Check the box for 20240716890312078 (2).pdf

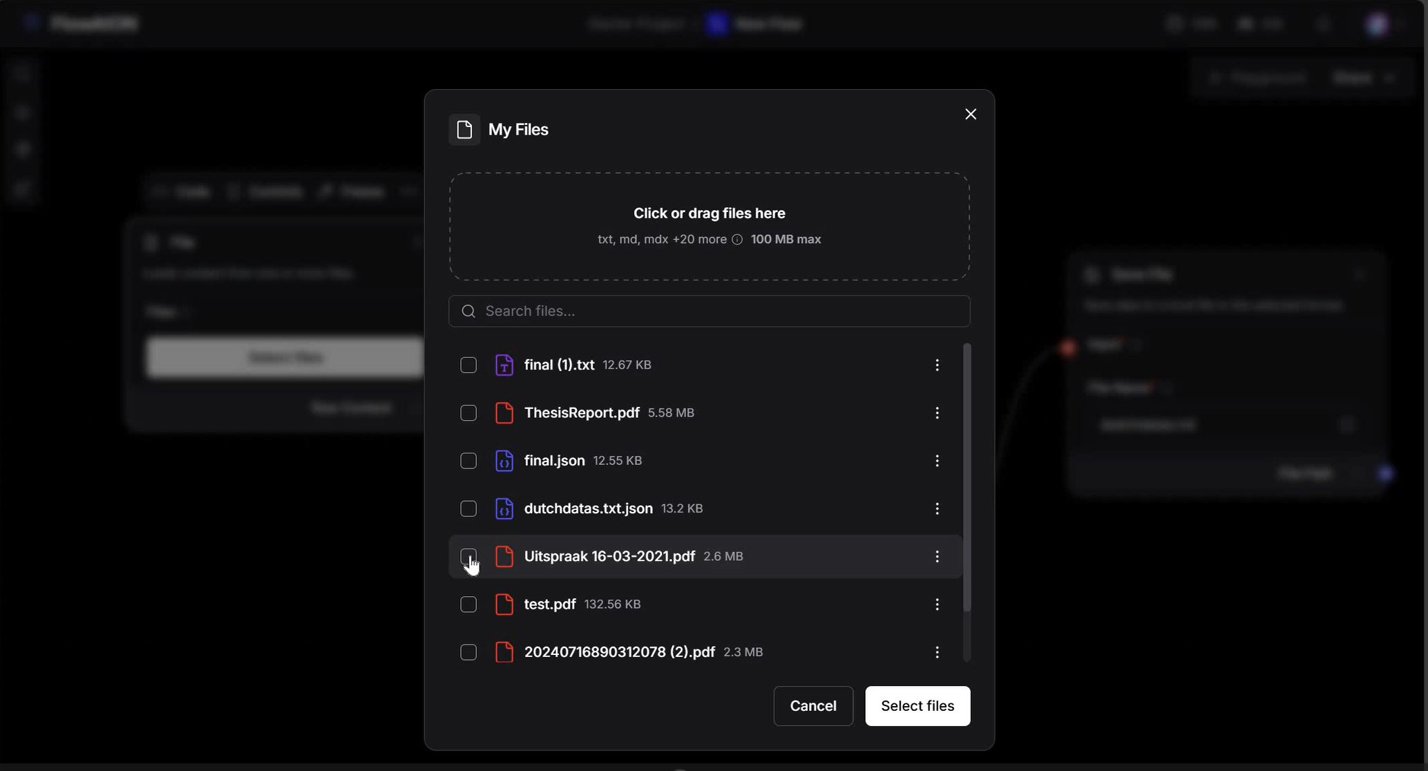pyautogui.click(x=468, y=651)
